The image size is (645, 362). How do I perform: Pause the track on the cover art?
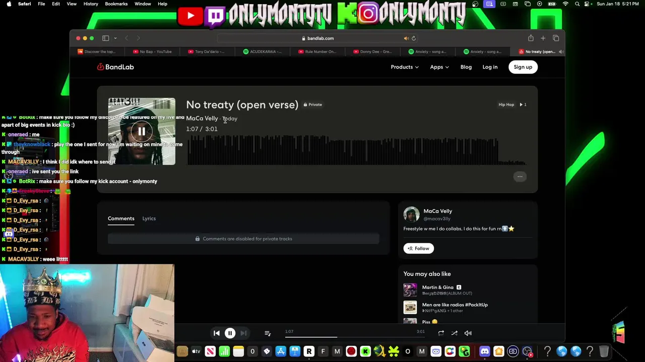pyautogui.click(x=142, y=131)
